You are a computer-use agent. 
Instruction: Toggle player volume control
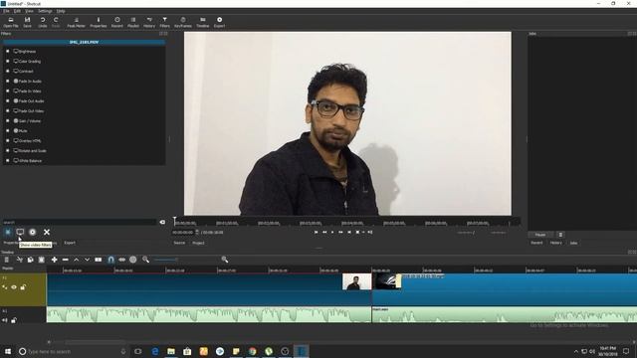coord(370,232)
